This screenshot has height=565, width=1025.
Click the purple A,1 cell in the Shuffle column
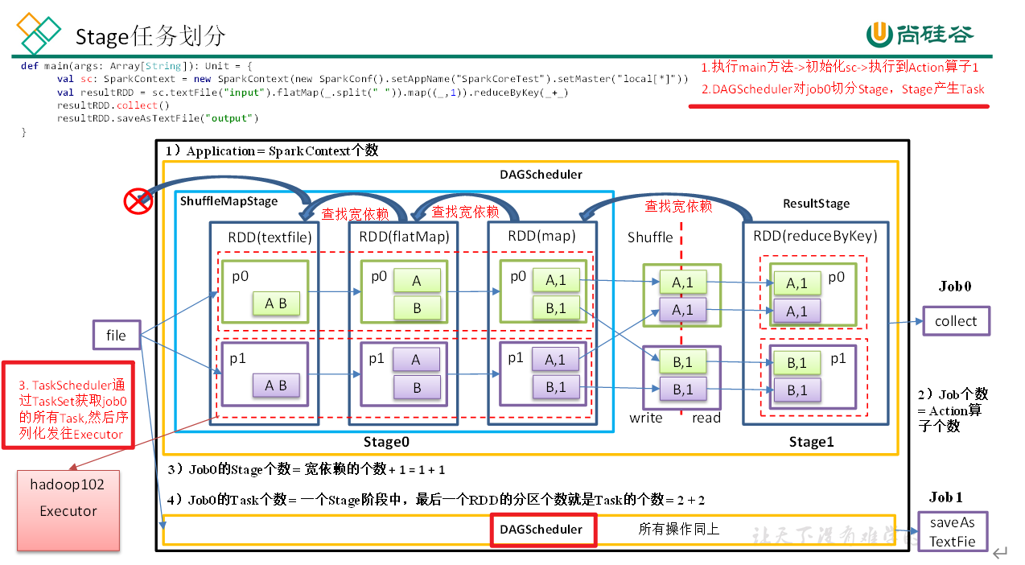click(682, 309)
